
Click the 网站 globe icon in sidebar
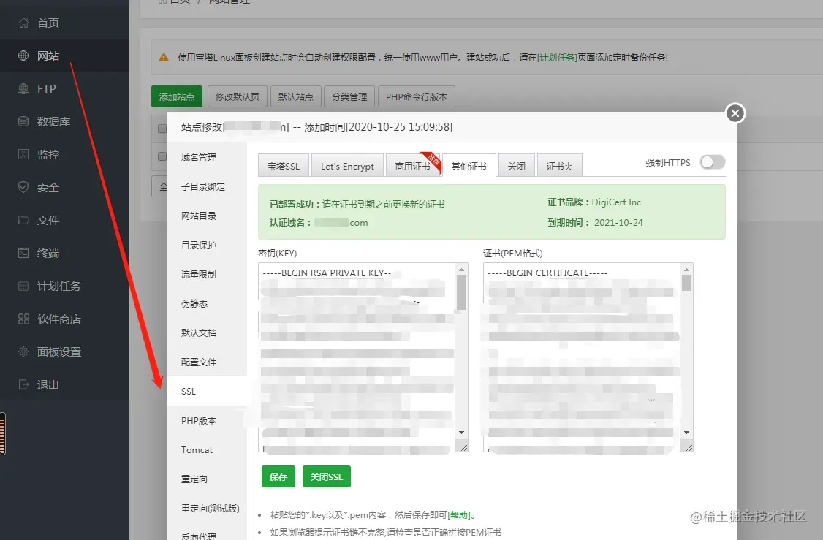(x=23, y=56)
